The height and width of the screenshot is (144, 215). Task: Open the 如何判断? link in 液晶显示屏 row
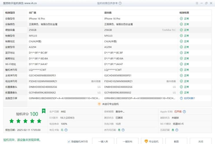pyautogui.click(x=189, y=98)
